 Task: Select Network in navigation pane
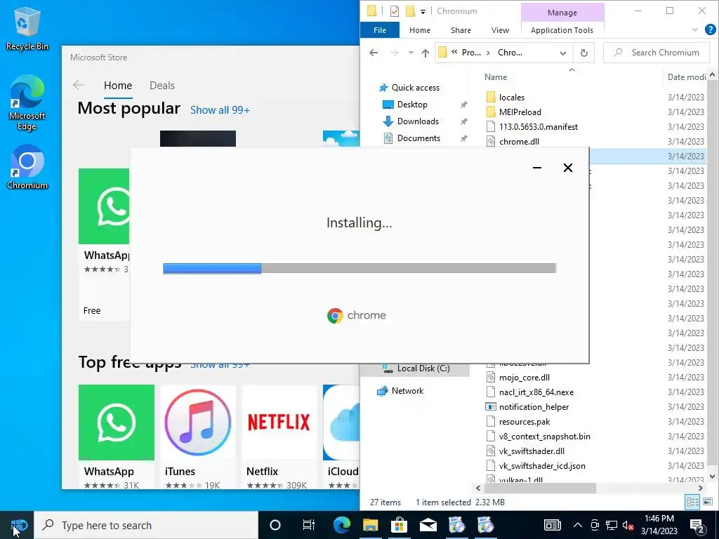click(407, 391)
